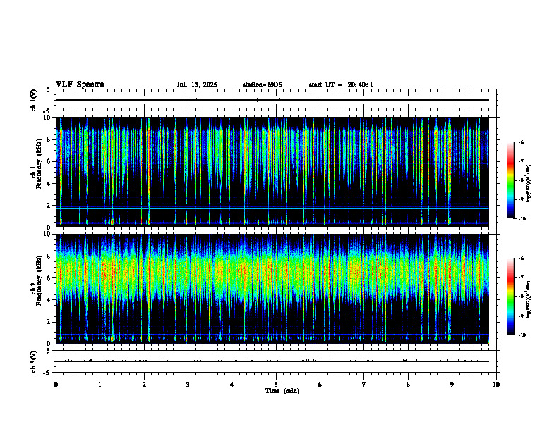Click the ch.1 voltage waveform trace
The height and width of the screenshot is (431, 559).
pos(272,100)
